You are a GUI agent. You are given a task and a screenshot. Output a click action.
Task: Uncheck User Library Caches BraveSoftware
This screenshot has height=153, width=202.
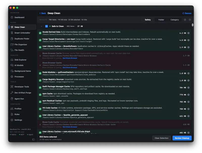pos(40,47)
